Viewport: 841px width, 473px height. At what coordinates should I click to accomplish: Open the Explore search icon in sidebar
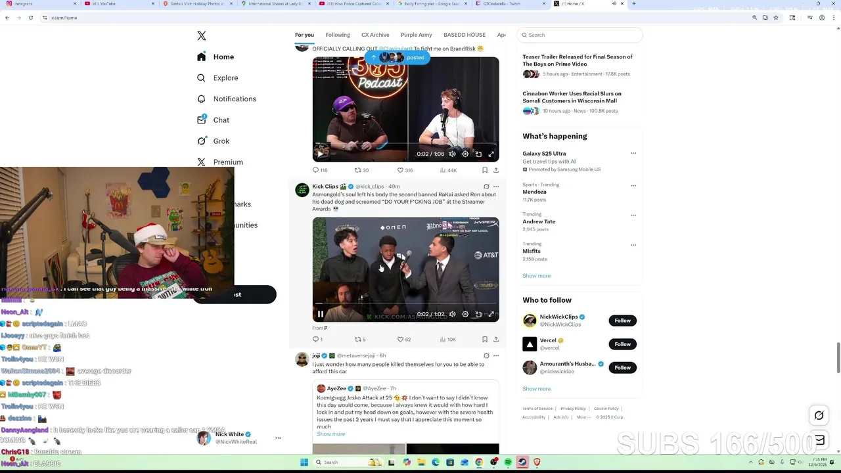201,78
